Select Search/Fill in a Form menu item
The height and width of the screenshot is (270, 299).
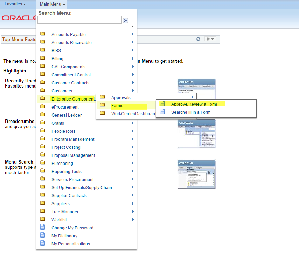(x=191, y=112)
